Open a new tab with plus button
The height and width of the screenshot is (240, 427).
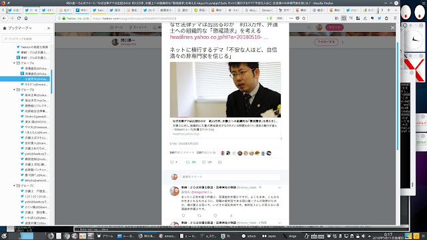(388, 10)
